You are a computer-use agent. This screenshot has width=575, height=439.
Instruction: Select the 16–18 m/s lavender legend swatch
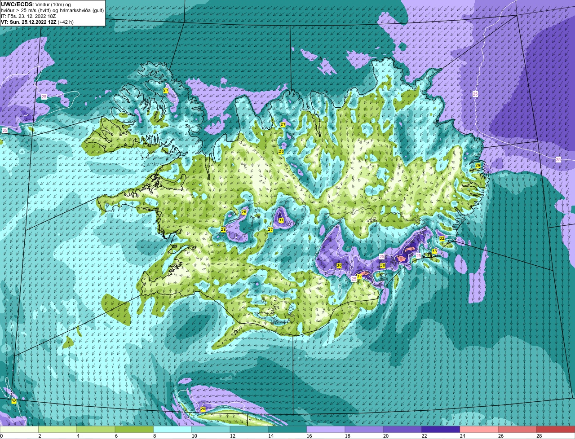point(326,429)
